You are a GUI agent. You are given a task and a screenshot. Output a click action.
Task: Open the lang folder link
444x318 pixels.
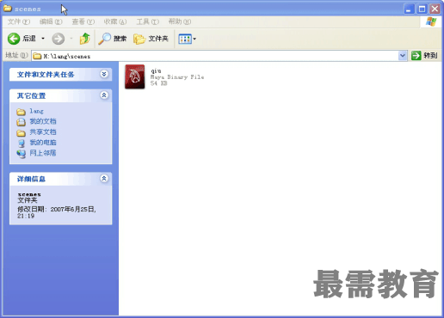tap(36, 111)
